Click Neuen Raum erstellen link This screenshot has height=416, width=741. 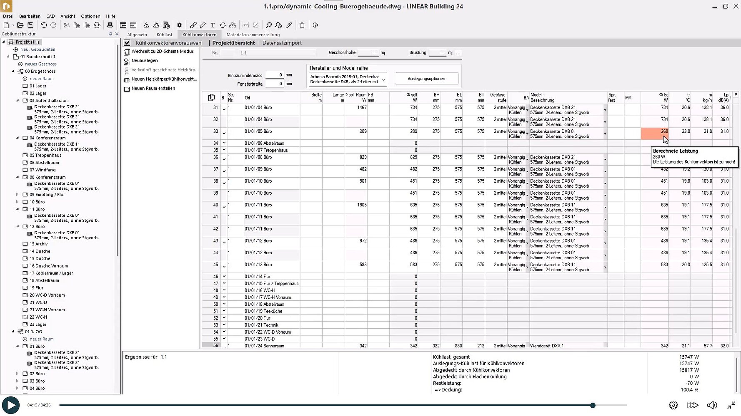153,89
